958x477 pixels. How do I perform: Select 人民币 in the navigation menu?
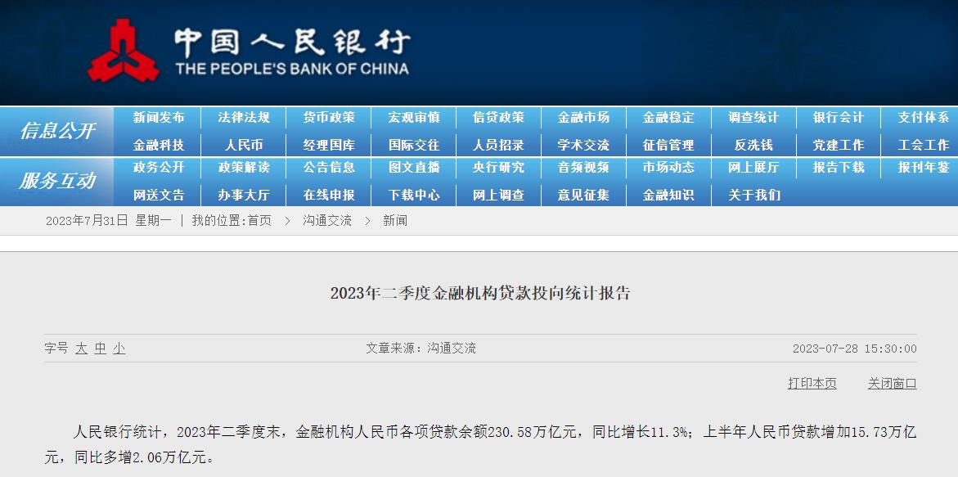click(x=244, y=145)
